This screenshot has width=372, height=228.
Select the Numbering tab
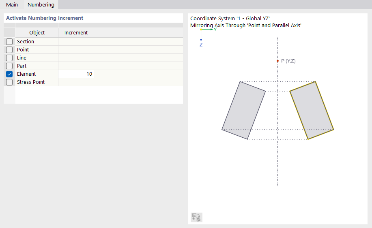tap(41, 5)
